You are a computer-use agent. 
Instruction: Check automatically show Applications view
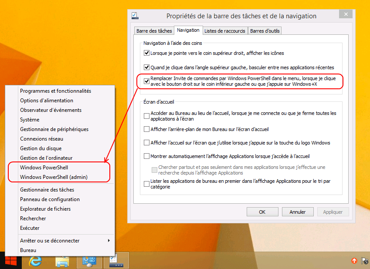pos(146,156)
